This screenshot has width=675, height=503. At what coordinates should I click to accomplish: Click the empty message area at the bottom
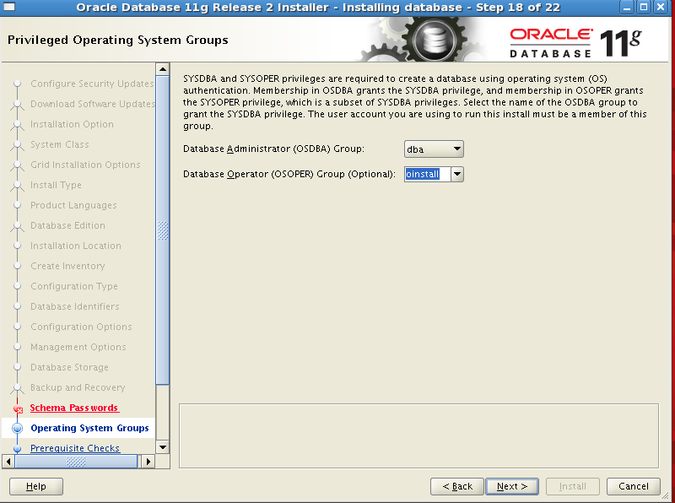(x=418, y=435)
